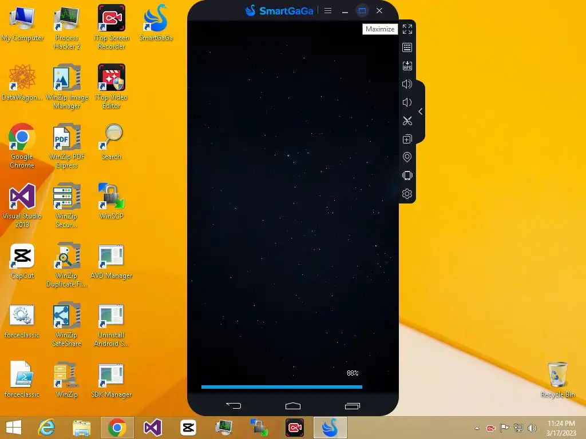Screen dimensions: 586x439
Task: Close the SmartGaGa window
Action: [x=379, y=10]
